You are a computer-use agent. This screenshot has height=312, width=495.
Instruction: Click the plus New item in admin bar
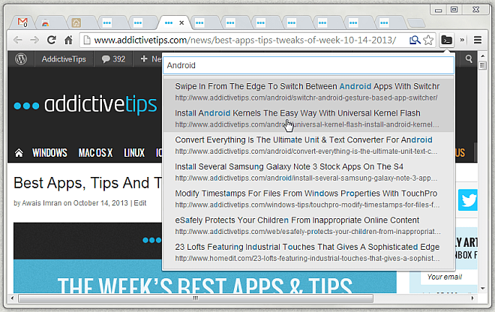click(150, 59)
